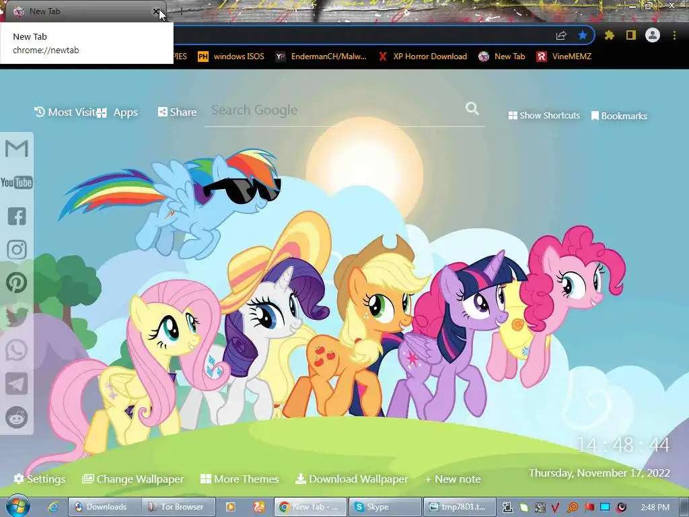Open the Chrome profile avatar
The width and height of the screenshot is (689, 517).
pos(653,35)
